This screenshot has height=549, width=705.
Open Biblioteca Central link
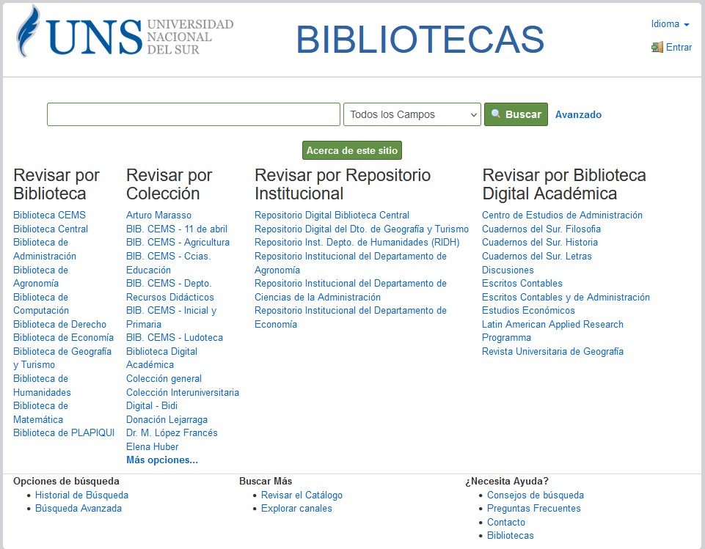[x=51, y=229]
